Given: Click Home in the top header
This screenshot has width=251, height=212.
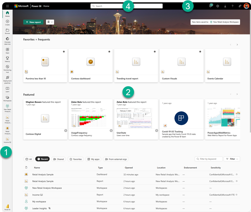Looking at the screenshot, I should pyautogui.click(x=46, y=6).
